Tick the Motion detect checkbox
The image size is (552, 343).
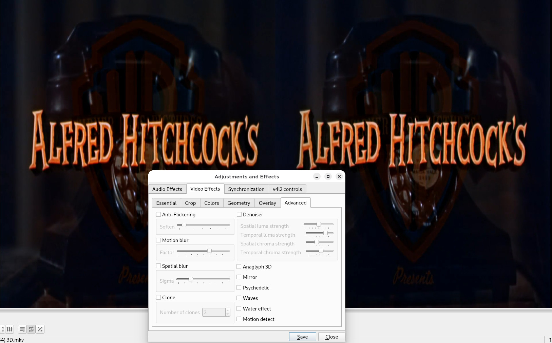(x=239, y=319)
